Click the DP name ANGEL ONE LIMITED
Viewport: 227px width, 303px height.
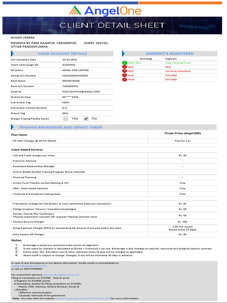(75, 70)
